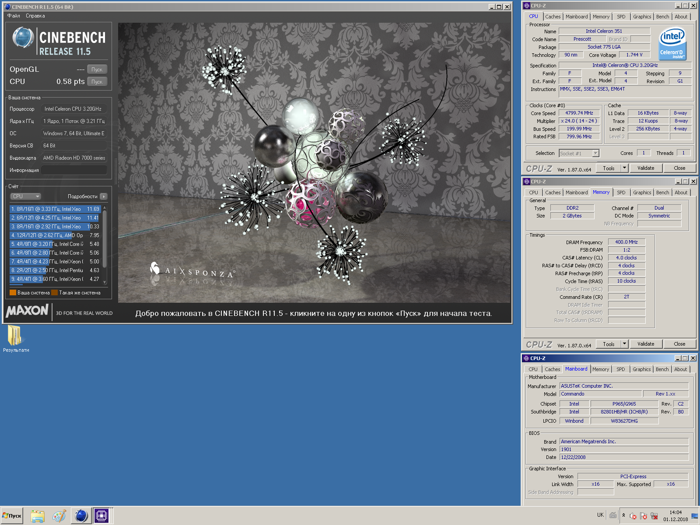This screenshot has height=525, width=700.
Task: Click the Core Speed 4799.74 MHz value
Action: (579, 113)
